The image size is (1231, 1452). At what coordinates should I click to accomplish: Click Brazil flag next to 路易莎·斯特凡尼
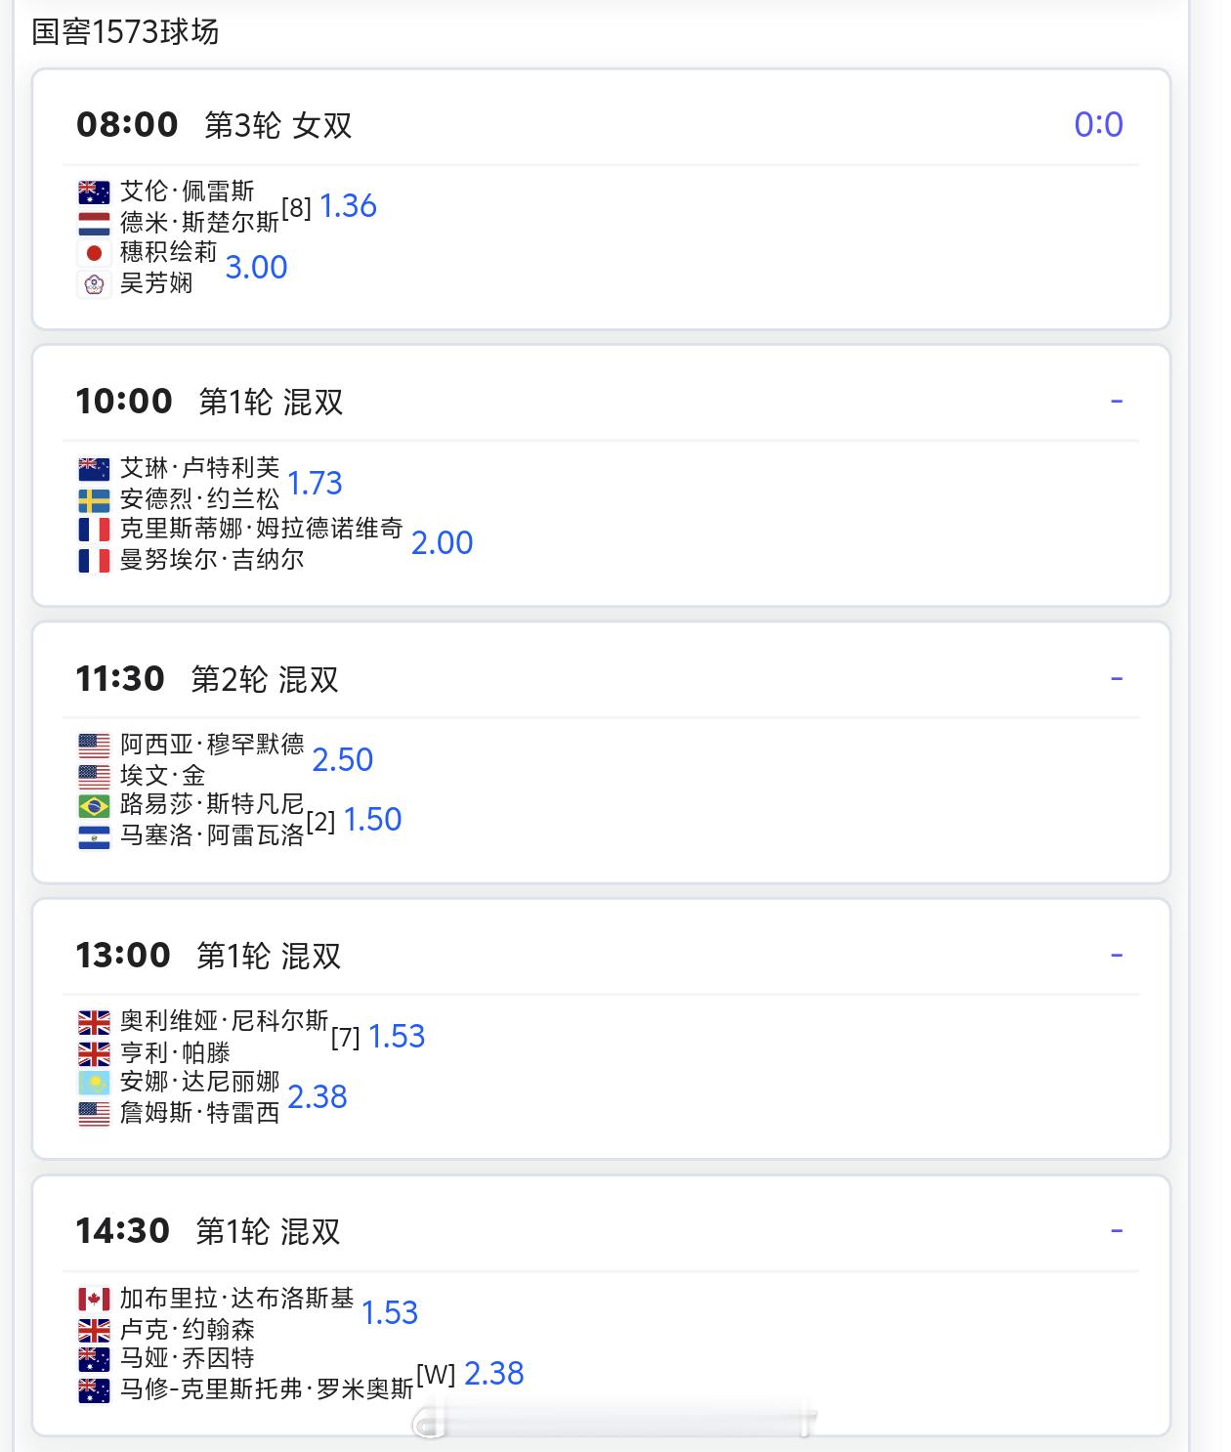click(x=94, y=805)
